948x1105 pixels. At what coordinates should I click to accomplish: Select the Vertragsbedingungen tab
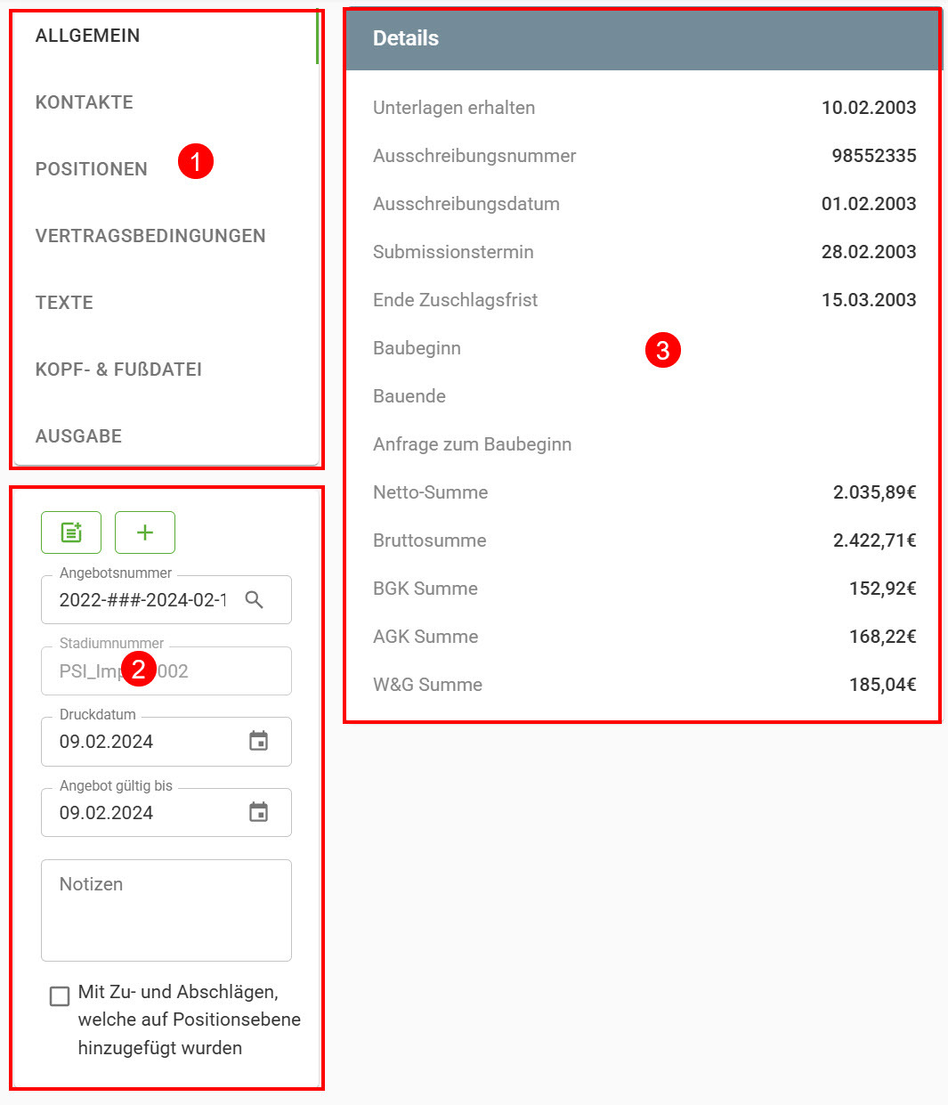tap(150, 236)
